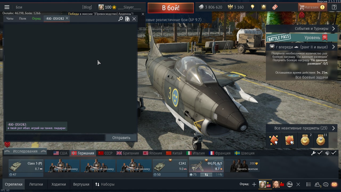The height and width of the screenshot is (192, 341).
Task: Select the Леталки preset tab
Action: coord(36,184)
